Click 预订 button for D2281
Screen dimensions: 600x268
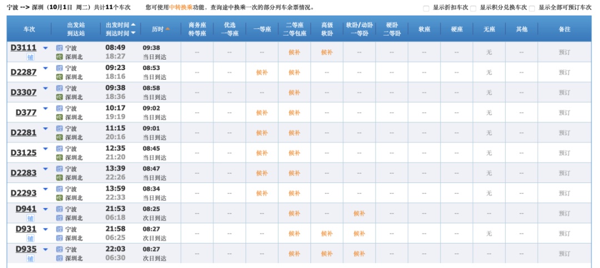click(564, 133)
